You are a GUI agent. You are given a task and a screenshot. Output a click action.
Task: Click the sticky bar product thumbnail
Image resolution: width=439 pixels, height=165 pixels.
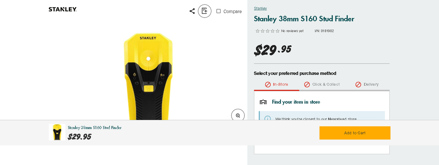pyautogui.click(x=57, y=132)
